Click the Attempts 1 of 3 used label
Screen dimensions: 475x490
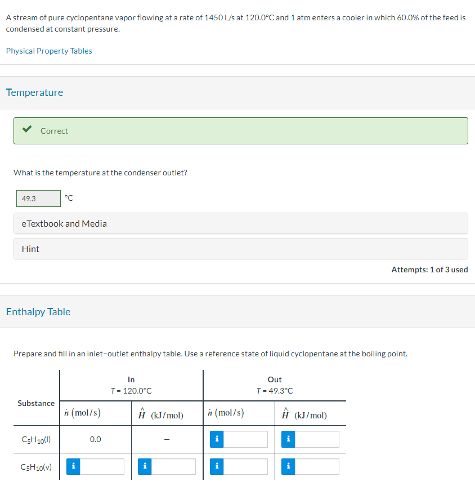(x=429, y=270)
